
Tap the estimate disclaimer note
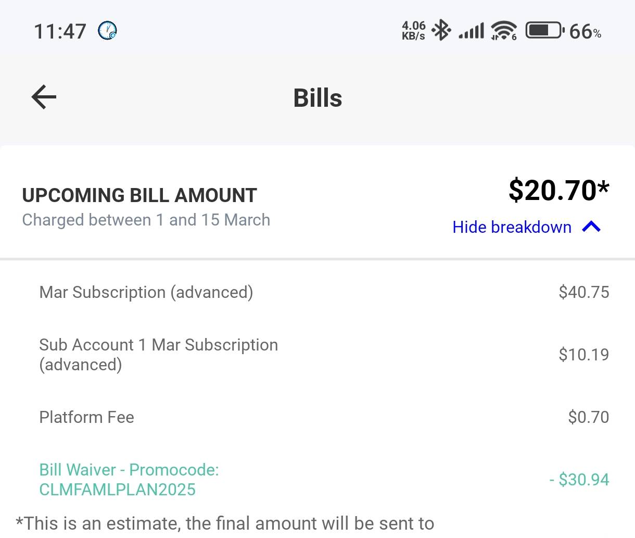click(x=225, y=523)
